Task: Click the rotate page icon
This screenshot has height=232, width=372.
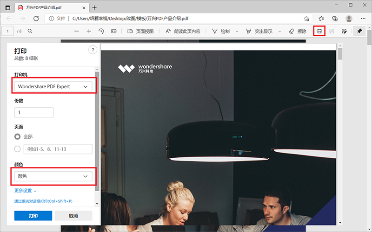Action: (101, 31)
